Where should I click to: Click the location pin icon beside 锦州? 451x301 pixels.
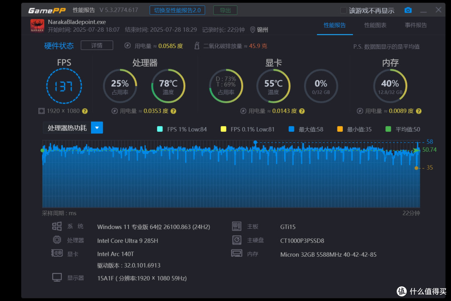coord(253,30)
